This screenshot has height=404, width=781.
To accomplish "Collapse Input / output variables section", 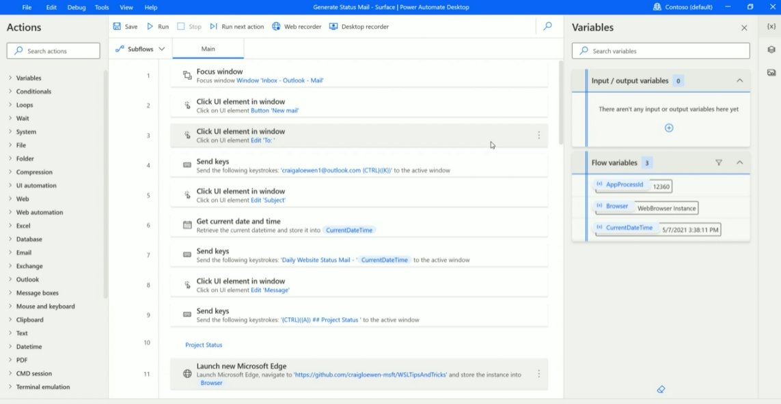I will pyautogui.click(x=739, y=81).
